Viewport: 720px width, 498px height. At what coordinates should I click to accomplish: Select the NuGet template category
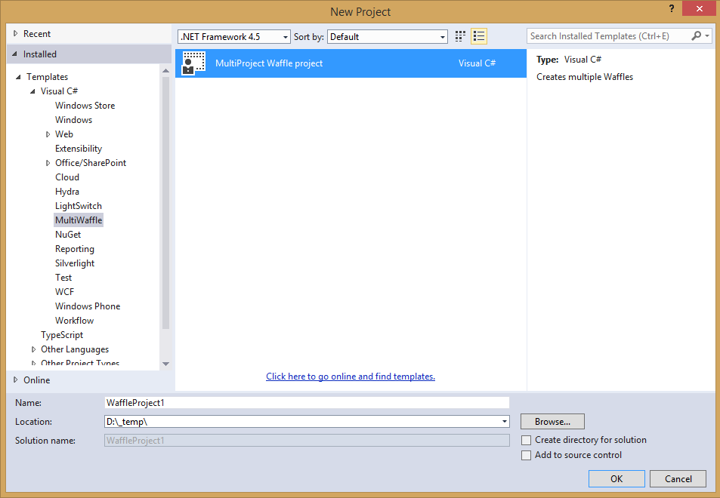coord(68,235)
